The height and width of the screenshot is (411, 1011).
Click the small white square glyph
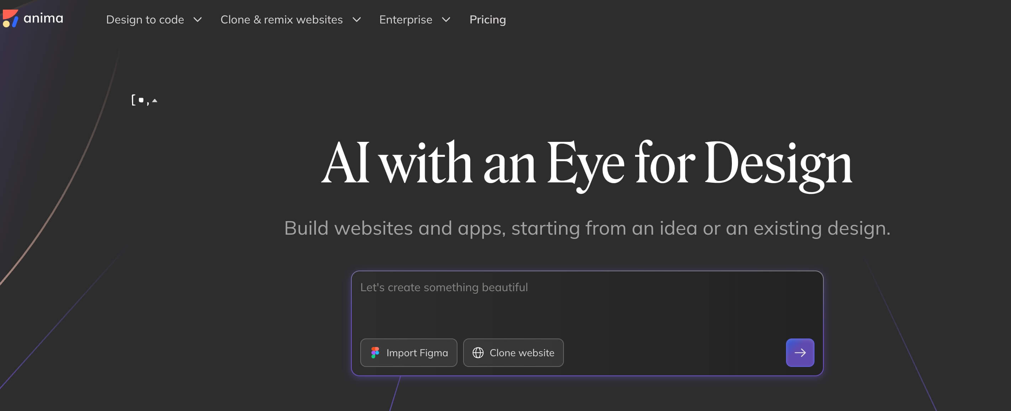(141, 100)
